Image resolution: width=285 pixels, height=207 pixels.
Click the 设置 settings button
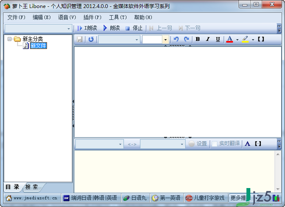(198, 144)
